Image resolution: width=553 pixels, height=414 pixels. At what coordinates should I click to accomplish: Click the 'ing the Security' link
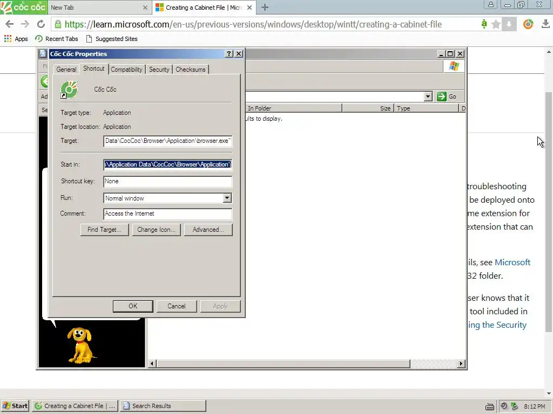497,325
